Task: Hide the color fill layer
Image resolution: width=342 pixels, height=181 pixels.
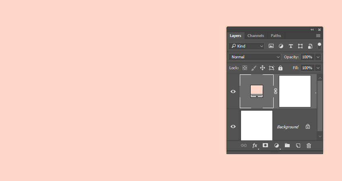Action: 233,91
